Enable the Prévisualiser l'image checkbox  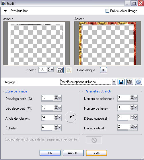tap(107, 11)
